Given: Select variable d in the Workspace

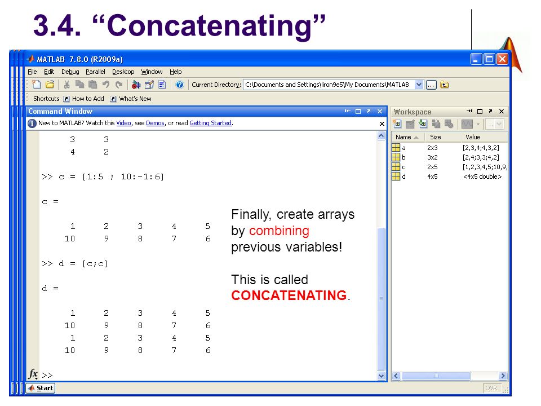Looking at the screenshot, I should [x=450, y=176].
